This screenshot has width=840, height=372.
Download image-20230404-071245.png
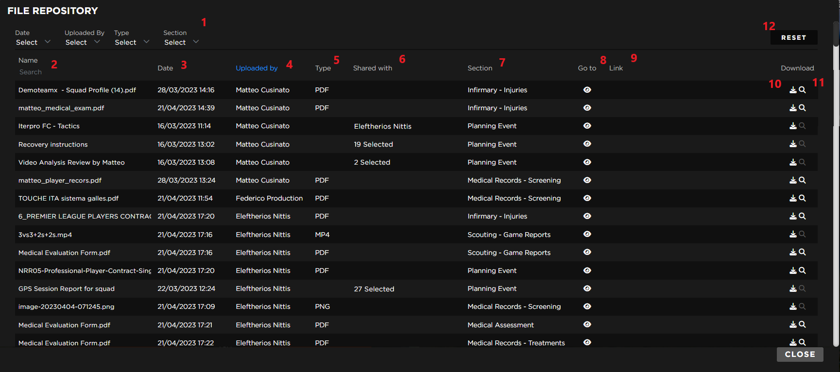click(x=792, y=306)
